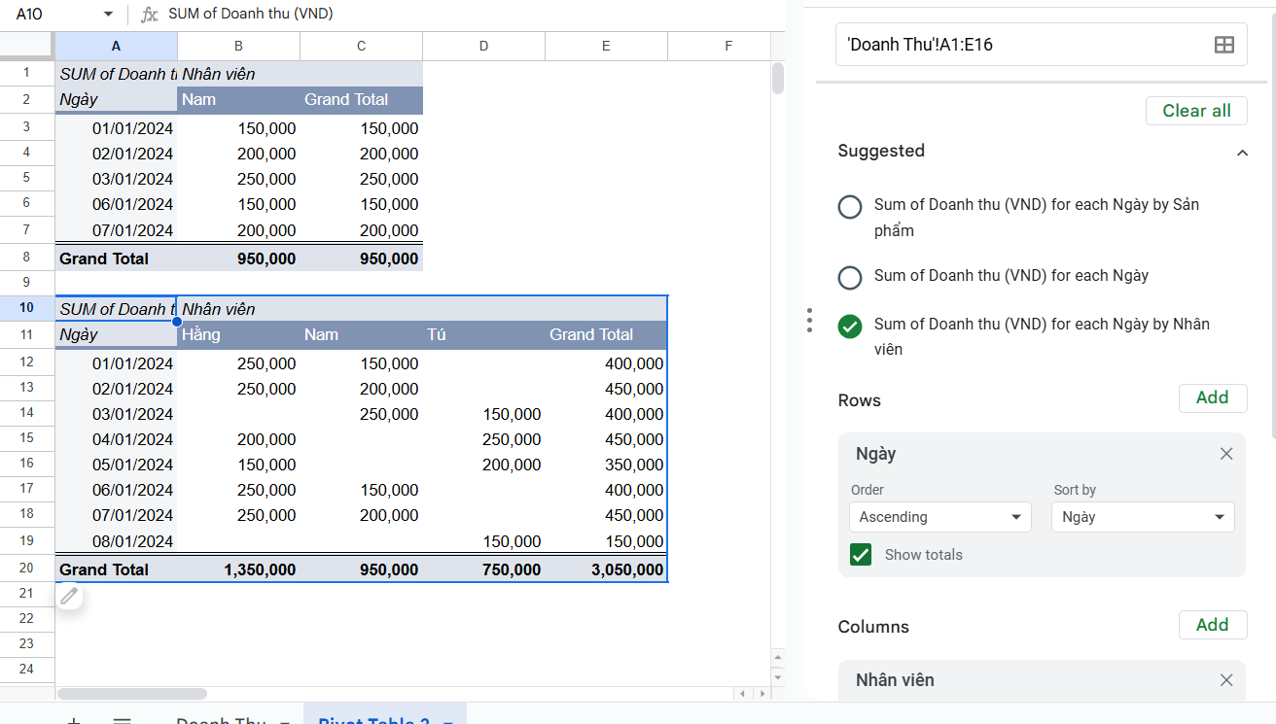Click the 05/01/2024 date cell
1276x724 pixels.
tap(117, 465)
